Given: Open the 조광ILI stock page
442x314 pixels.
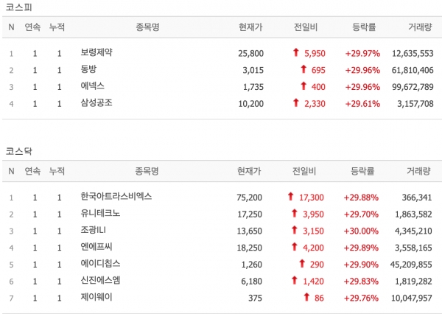Looking at the screenshot, I should [93, 230].
